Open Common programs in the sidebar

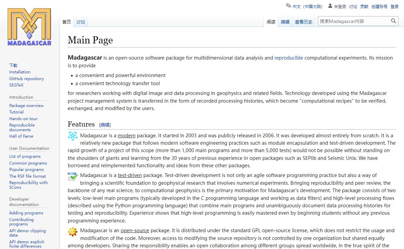pyautogui.click(x=28, y=163)
